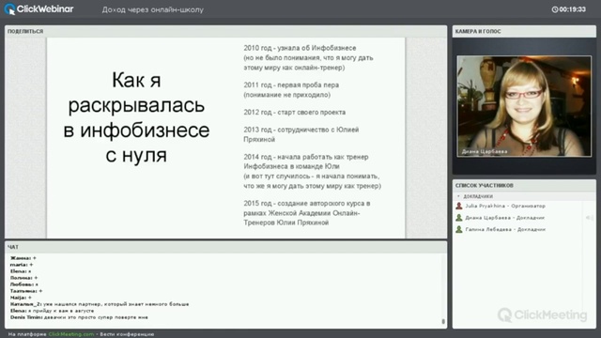Screen dimensions: 601x338
Task: Click the Вести конференцию link
Action: pos(127,334)
